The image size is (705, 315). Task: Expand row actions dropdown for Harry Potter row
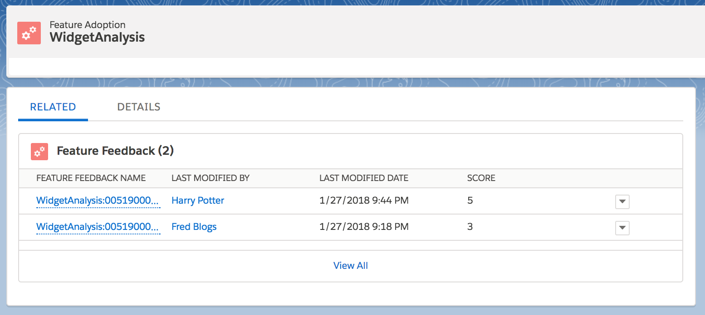coord(622,202)
